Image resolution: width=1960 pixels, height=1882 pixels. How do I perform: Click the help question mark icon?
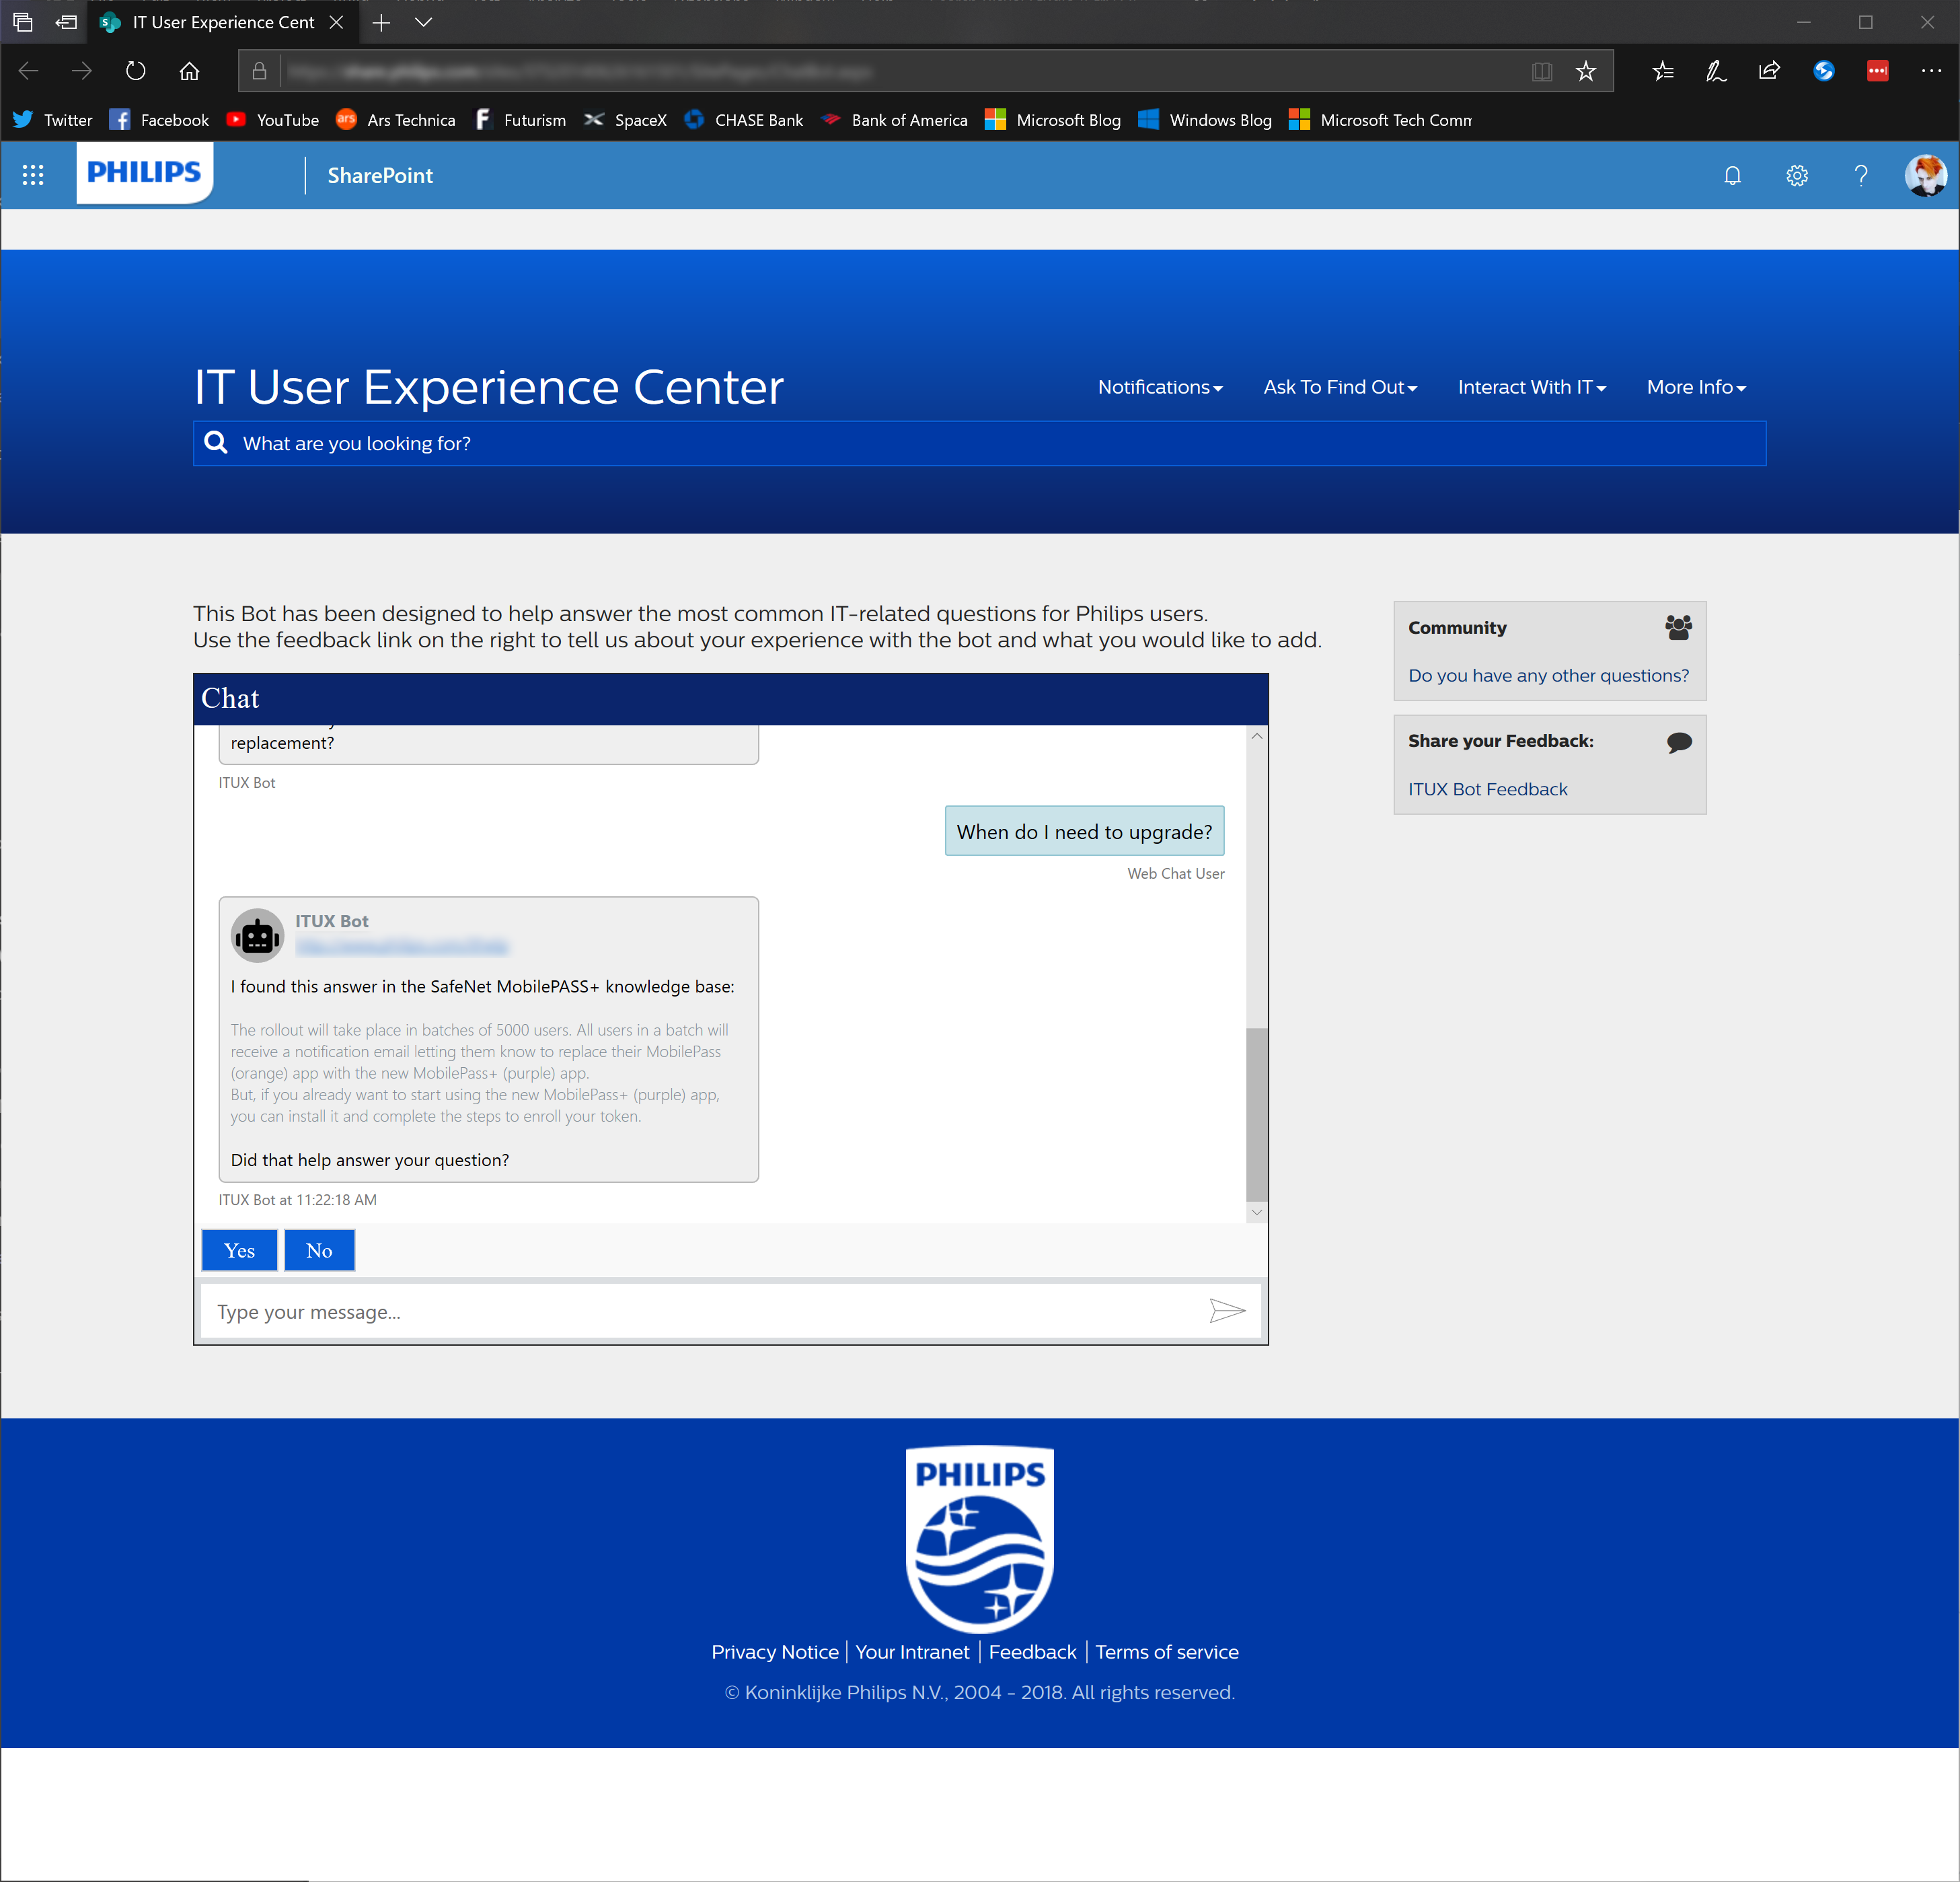tap(1860, 176)
